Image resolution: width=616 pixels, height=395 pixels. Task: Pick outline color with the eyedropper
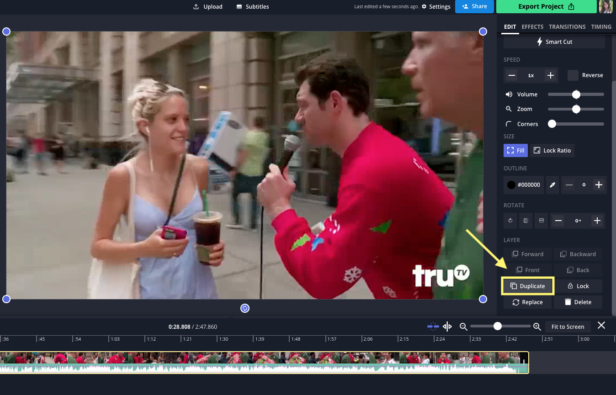coord(552,185)
